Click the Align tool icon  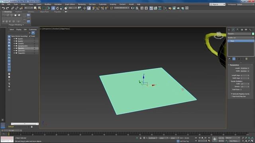pos(137,8)
